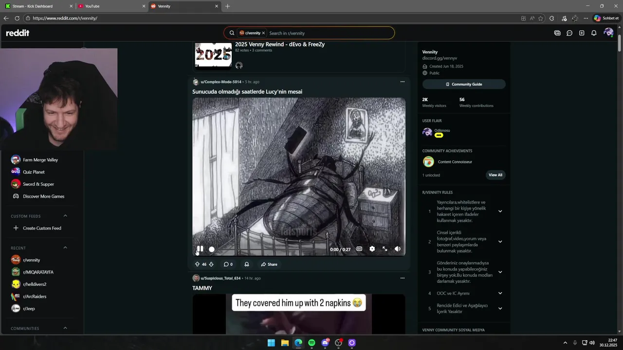View All community achievements
The height and width of the screenshot is (350, 623).
coord(495,175)
